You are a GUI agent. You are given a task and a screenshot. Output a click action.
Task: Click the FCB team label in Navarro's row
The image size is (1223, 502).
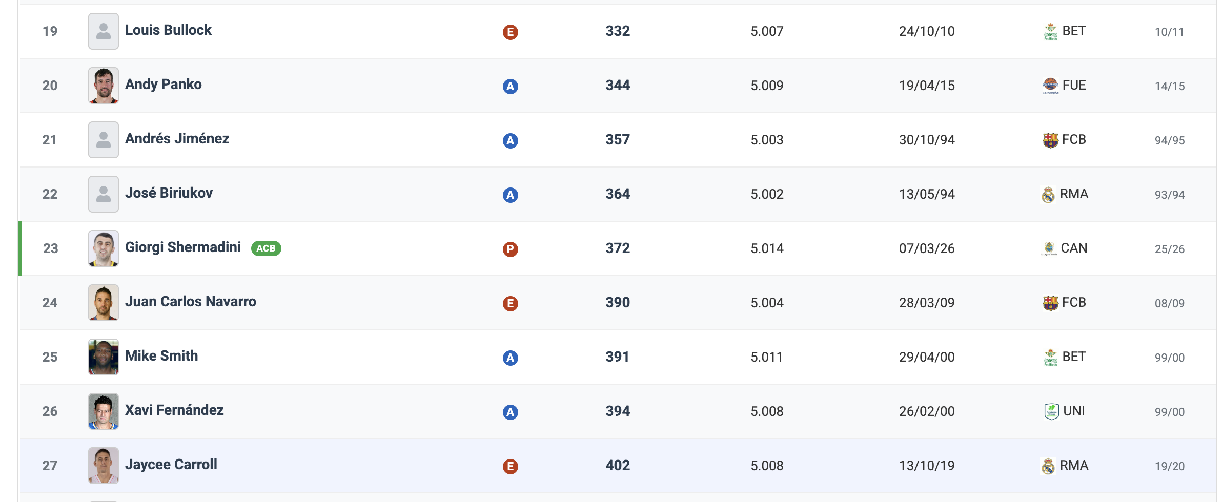[1074, 303]
